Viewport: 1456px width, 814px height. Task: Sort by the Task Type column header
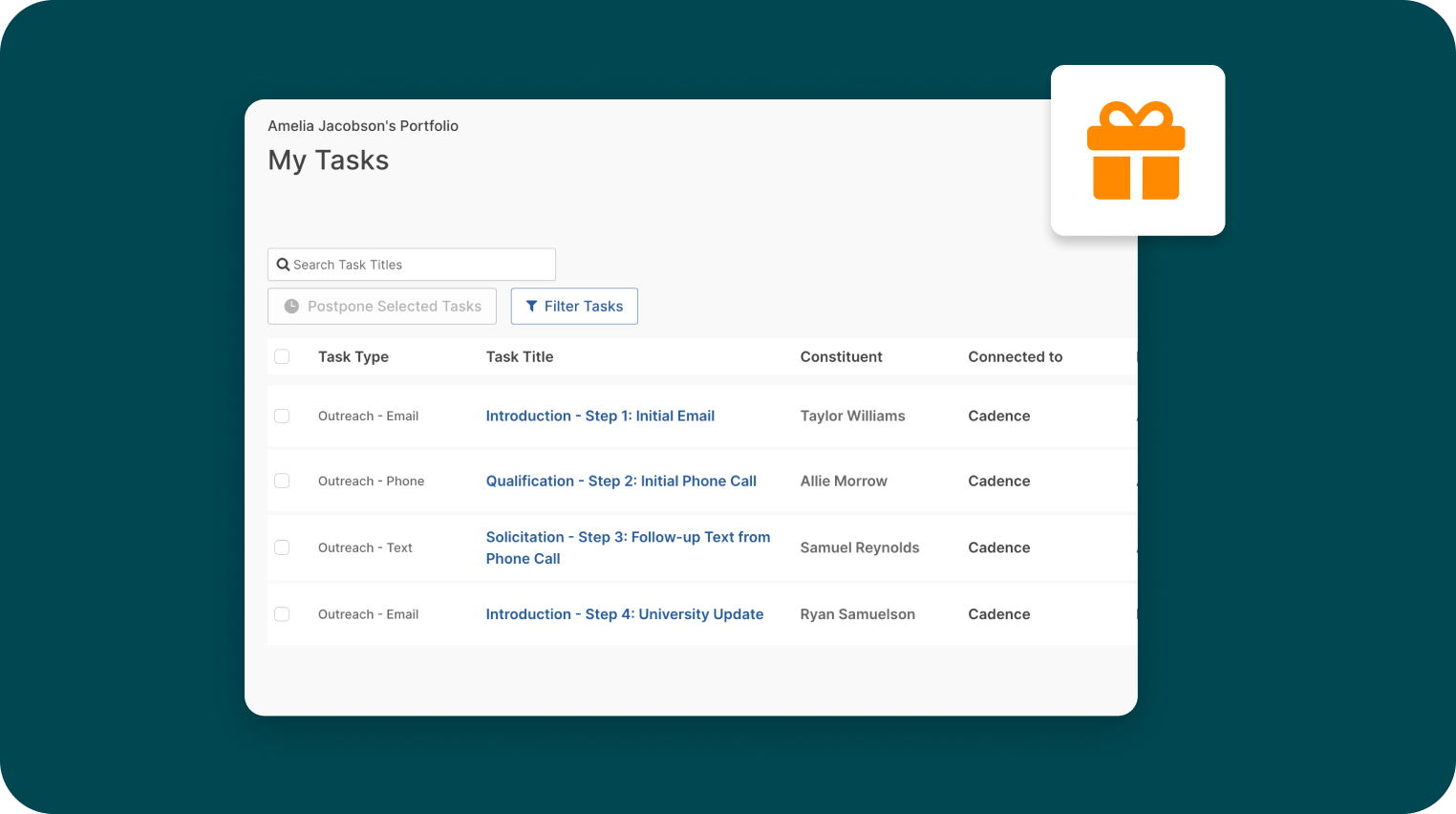coord(353,356)
